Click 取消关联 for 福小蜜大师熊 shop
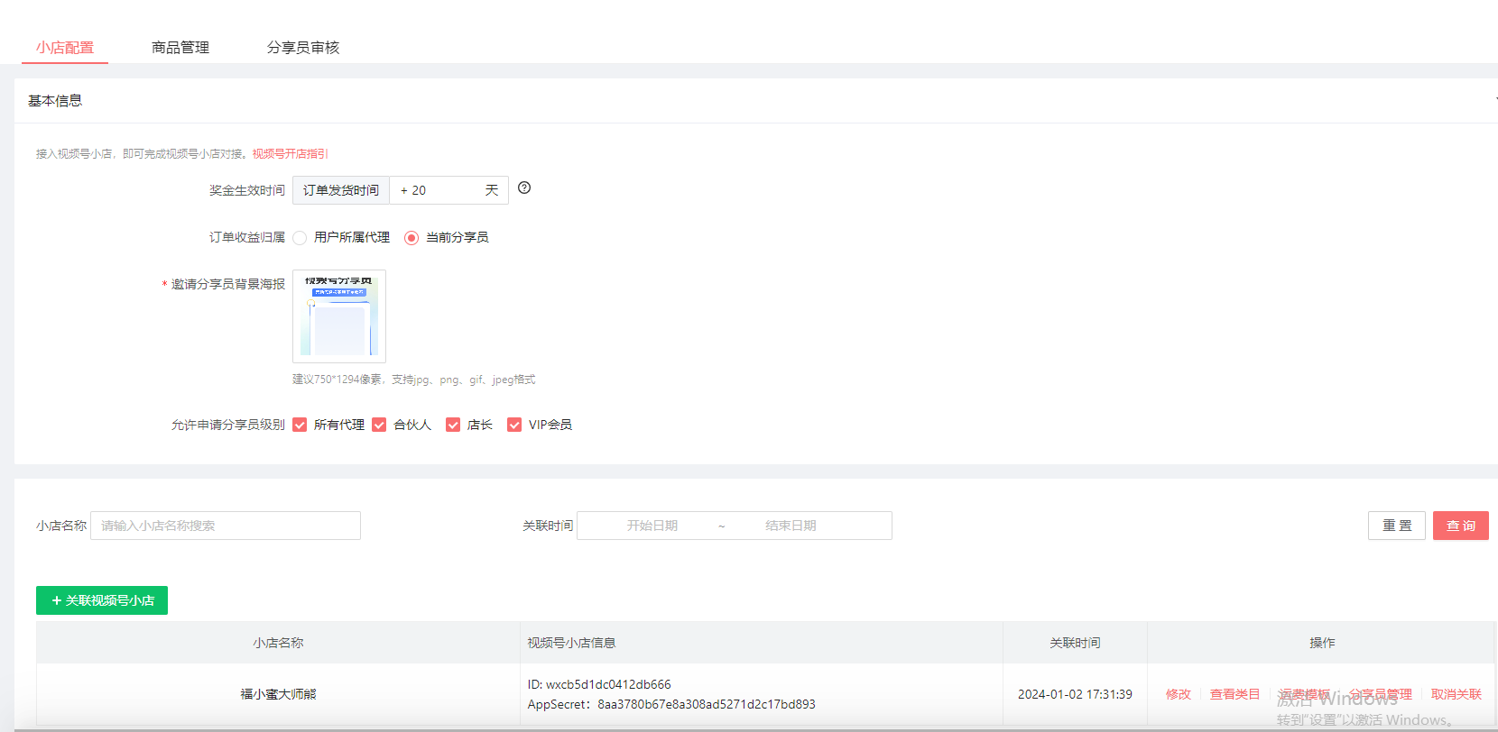Screen dimensions: 1498x732 tap(1456, 694)
